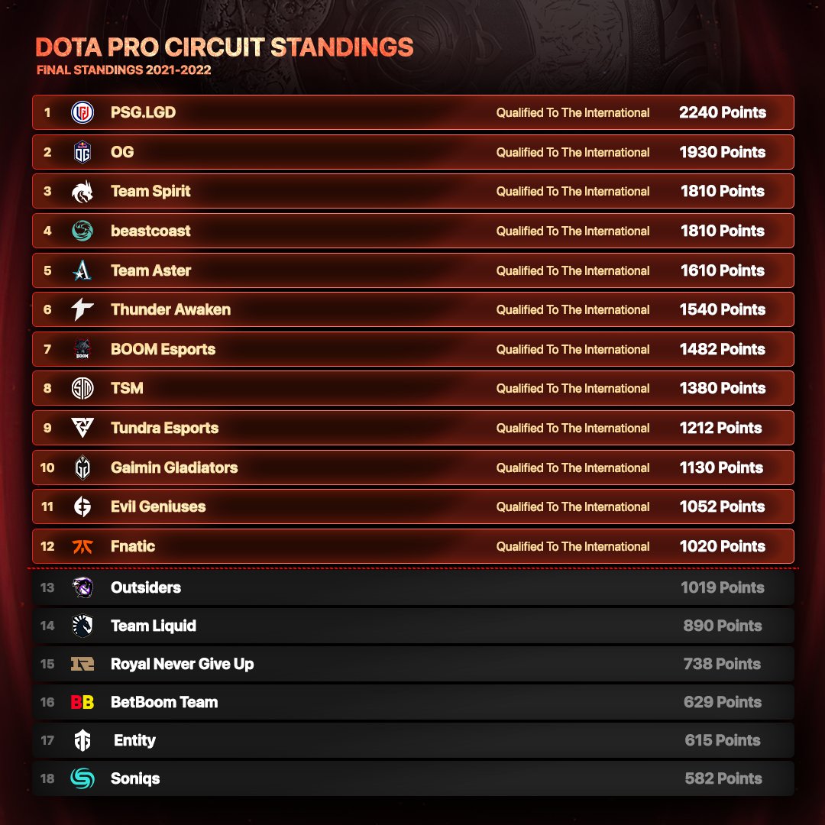Select the Thunder Awaken logo icon

(x=82, y=309)
